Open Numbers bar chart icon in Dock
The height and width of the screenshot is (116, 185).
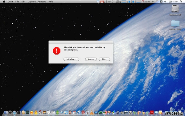click(113, 113)
